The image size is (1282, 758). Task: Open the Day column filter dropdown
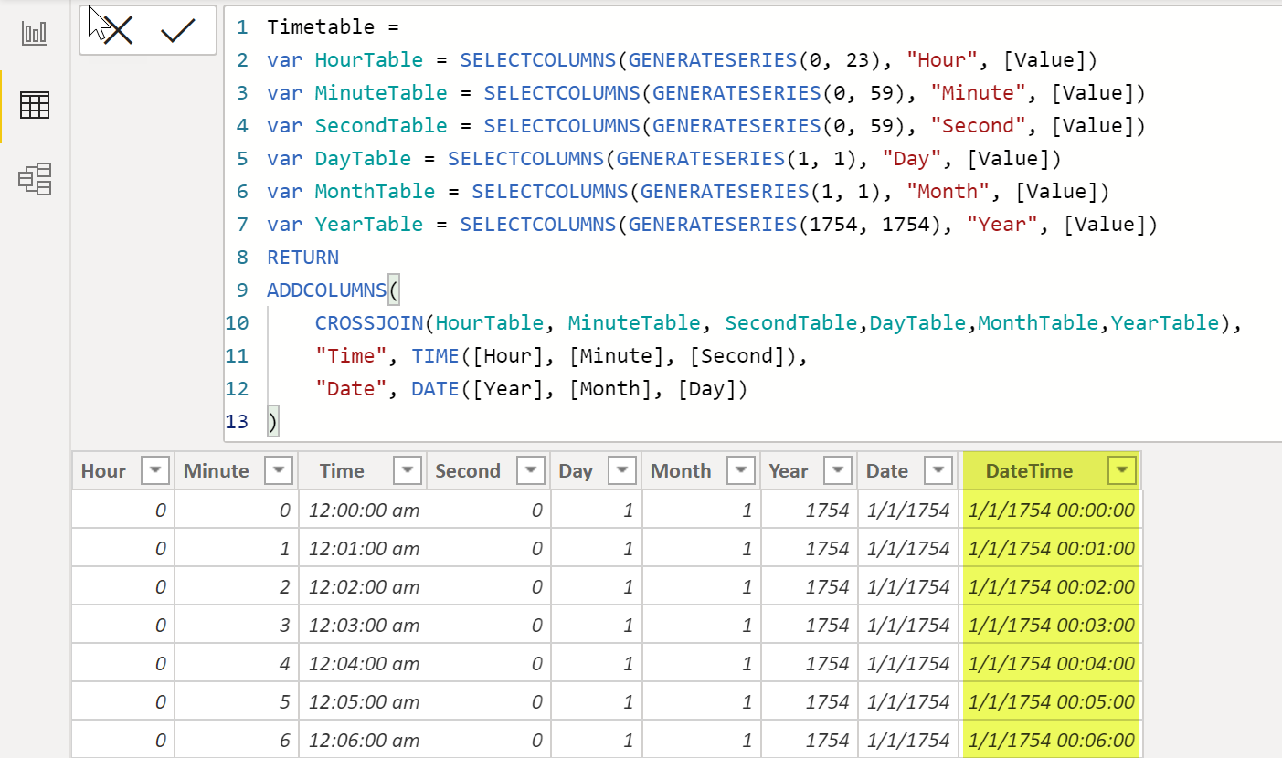point(622,471)
